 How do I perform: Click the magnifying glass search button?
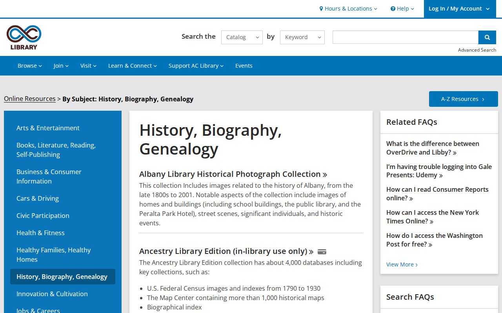[x=487, y=37]
